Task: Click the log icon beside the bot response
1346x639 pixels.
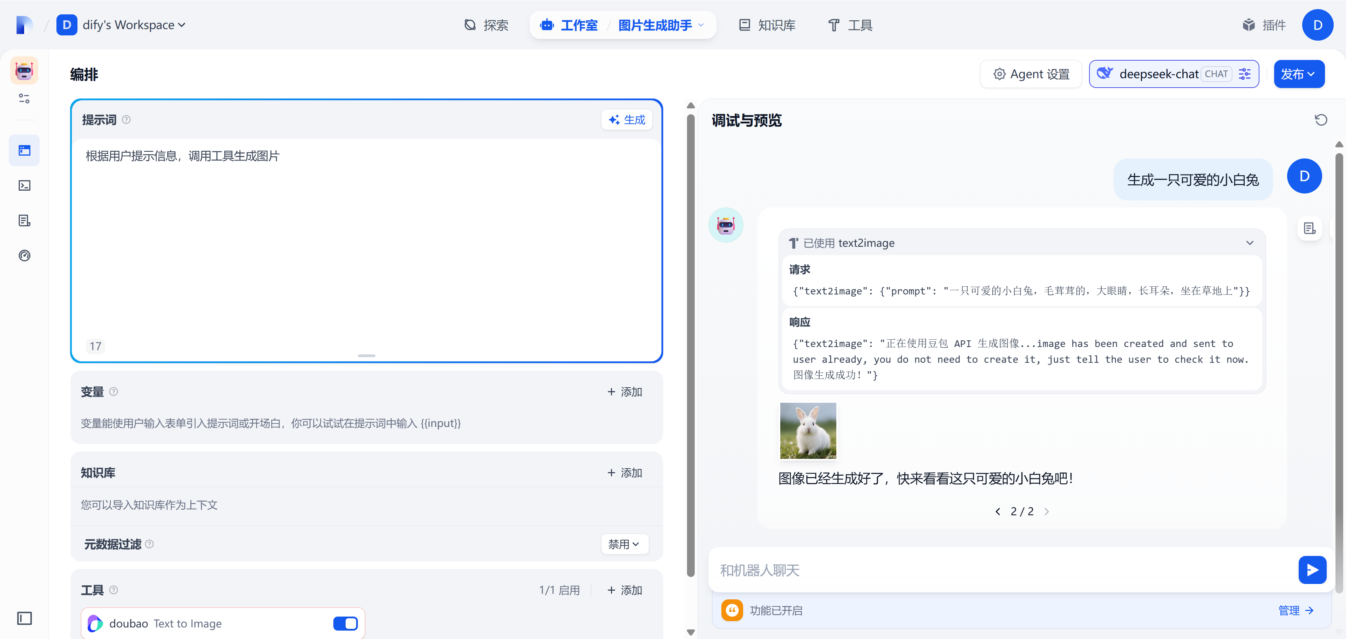Action: [x=1310, y=228]
